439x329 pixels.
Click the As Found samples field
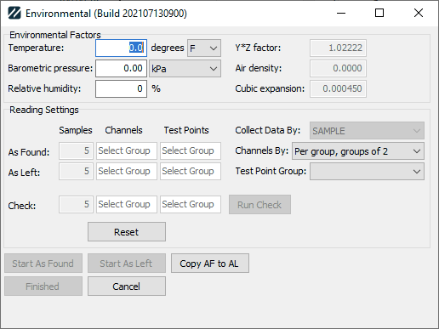click(76, 150)
